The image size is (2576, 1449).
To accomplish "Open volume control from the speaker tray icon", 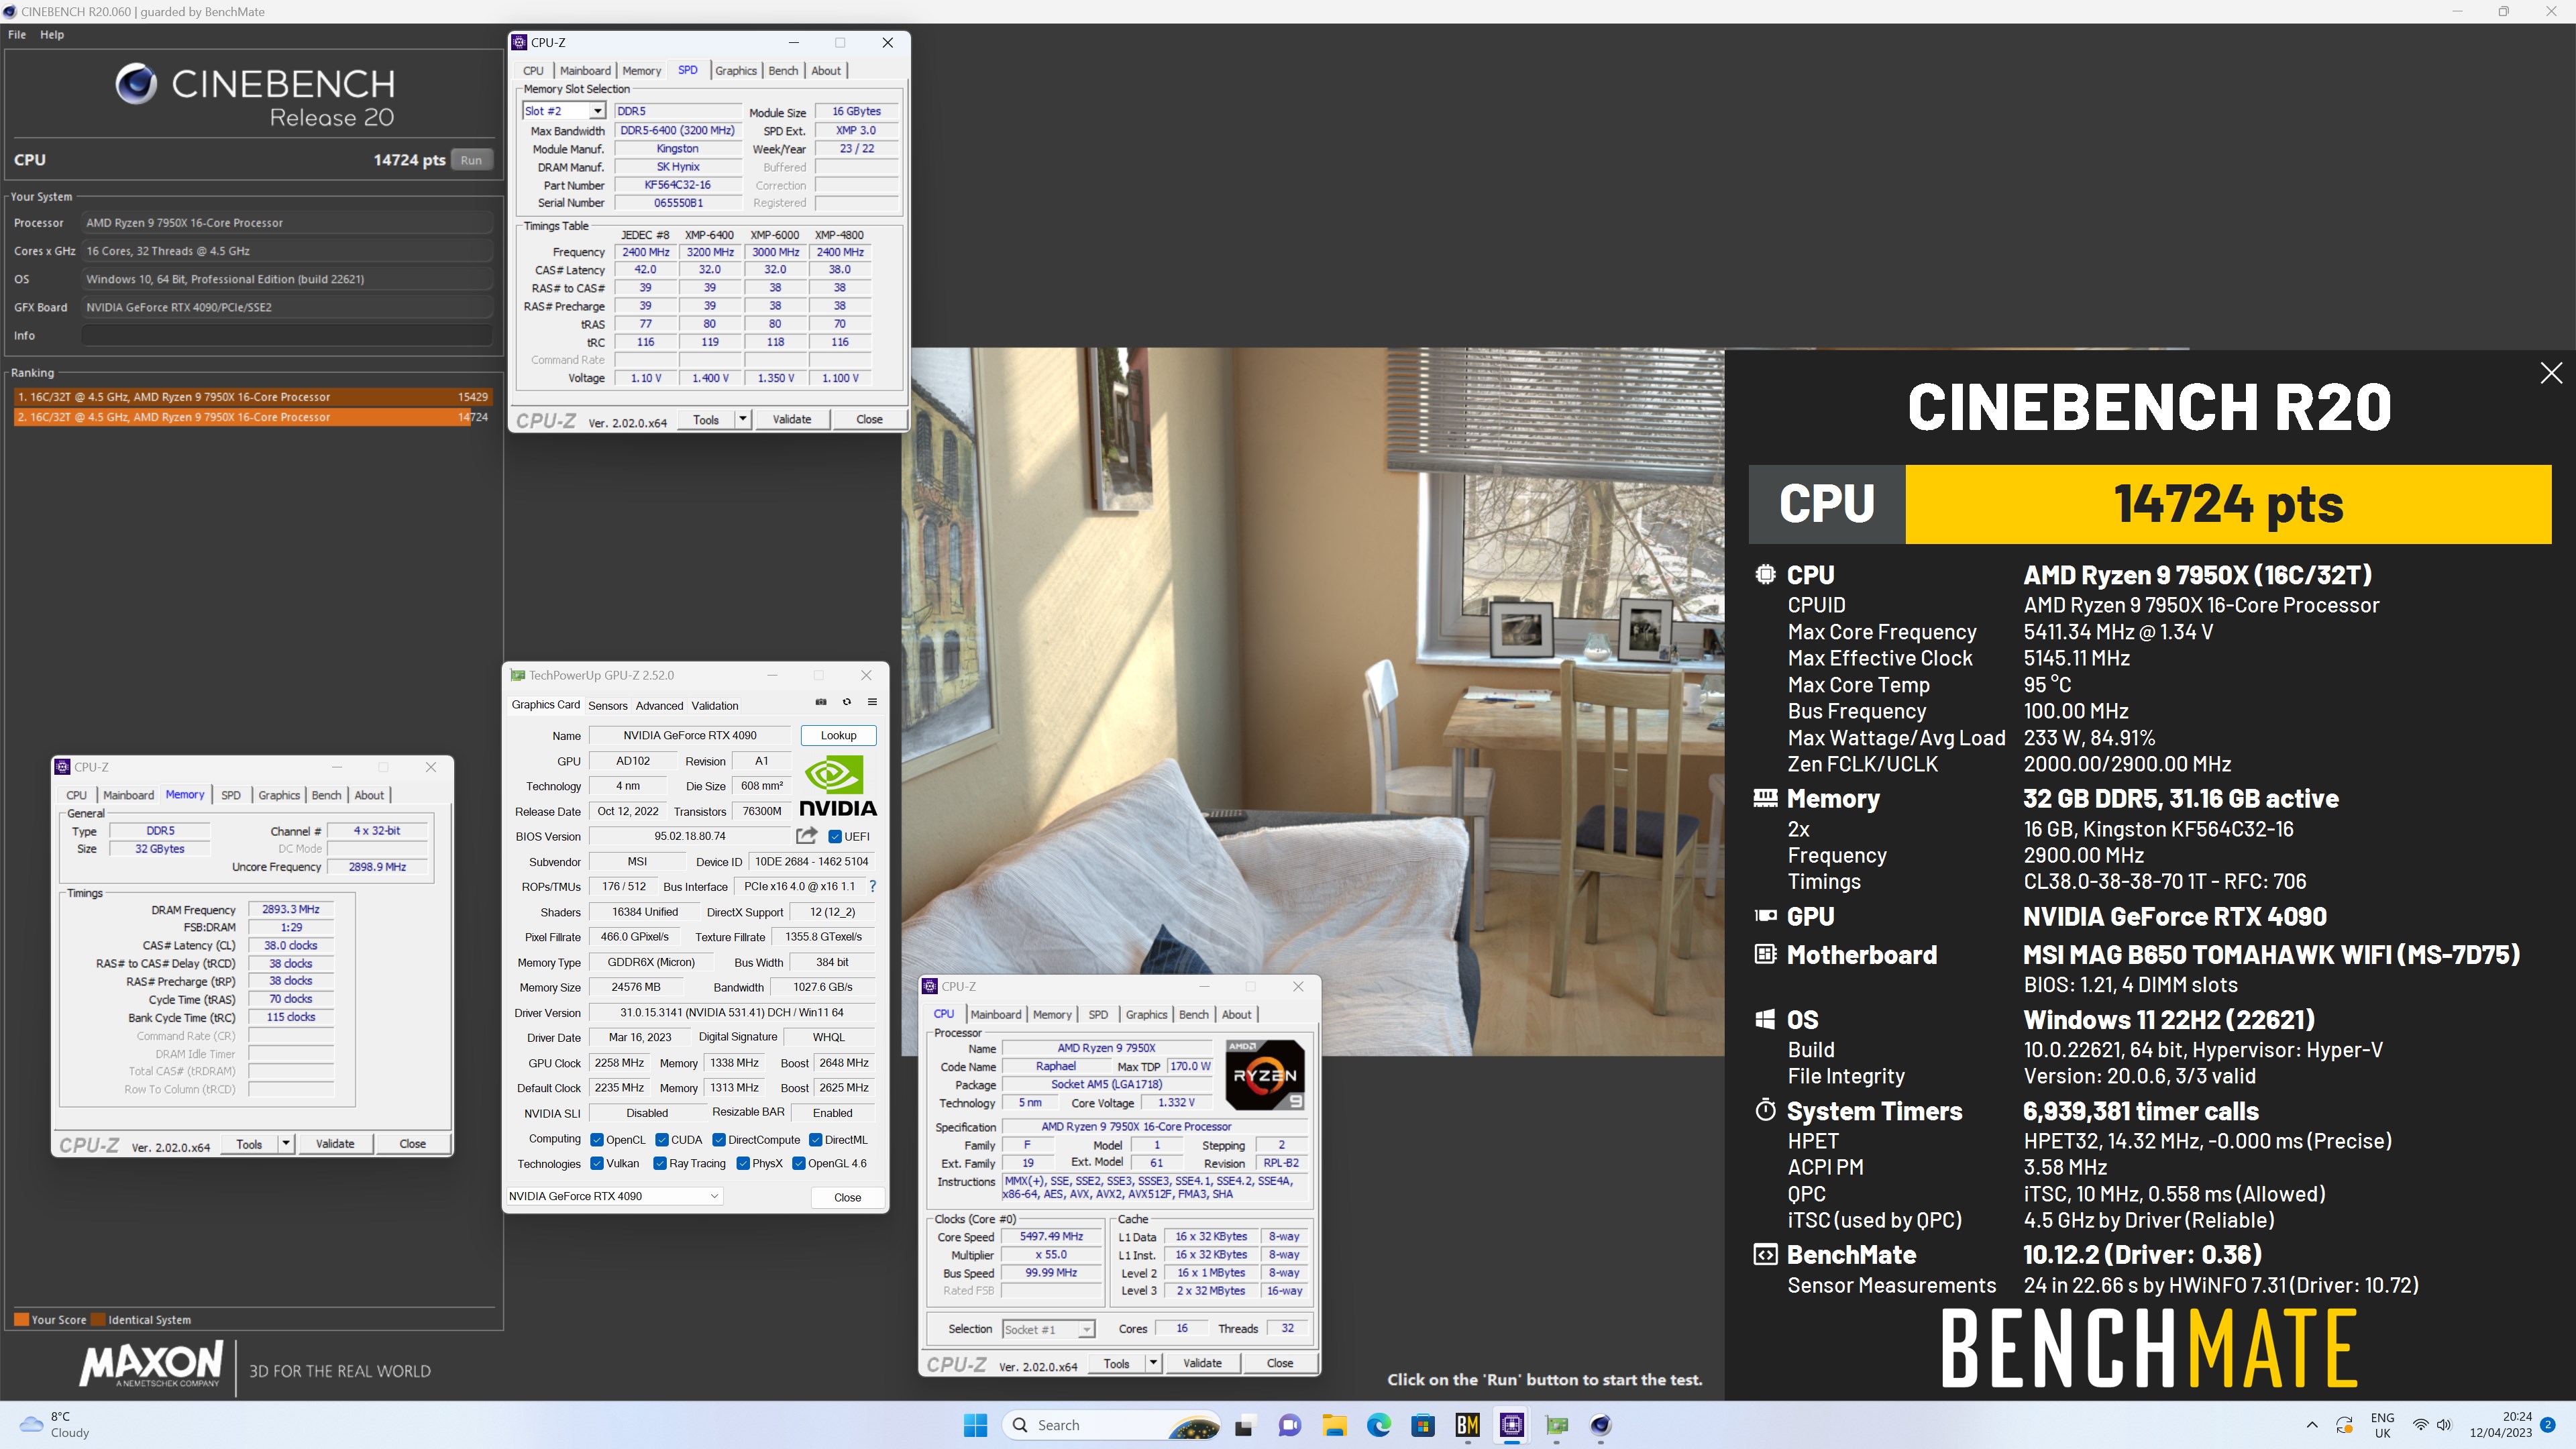I will (x=2444, y=1425).
